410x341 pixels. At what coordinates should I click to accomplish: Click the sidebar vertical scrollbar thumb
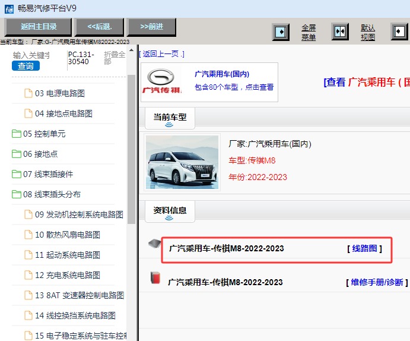(131, 149)
